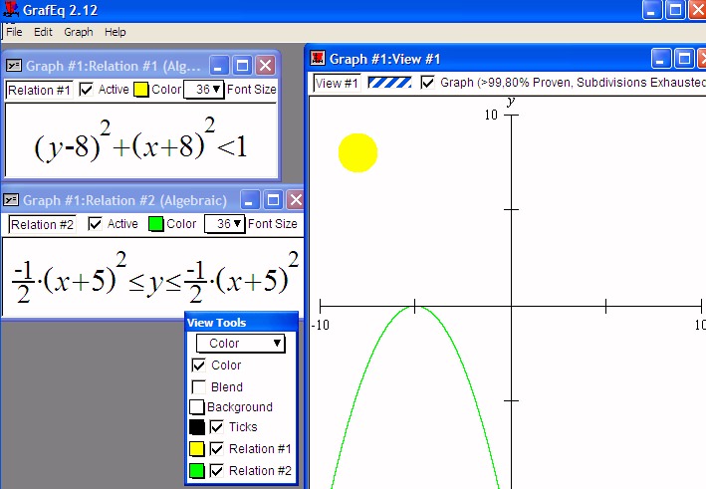Minimize the Graph View #1 window
Viewport: 706px width, 489px height.
(x=660, y=59)
